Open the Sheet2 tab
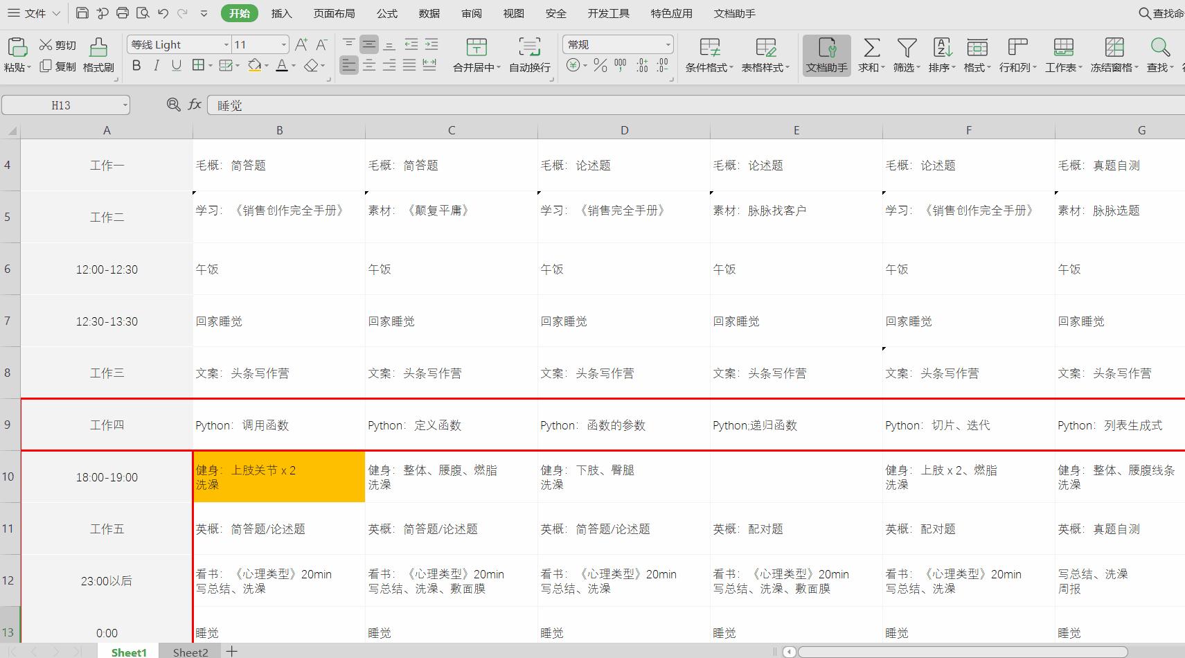This screenshot has width=1185, height=658. [x=189, y=651]
